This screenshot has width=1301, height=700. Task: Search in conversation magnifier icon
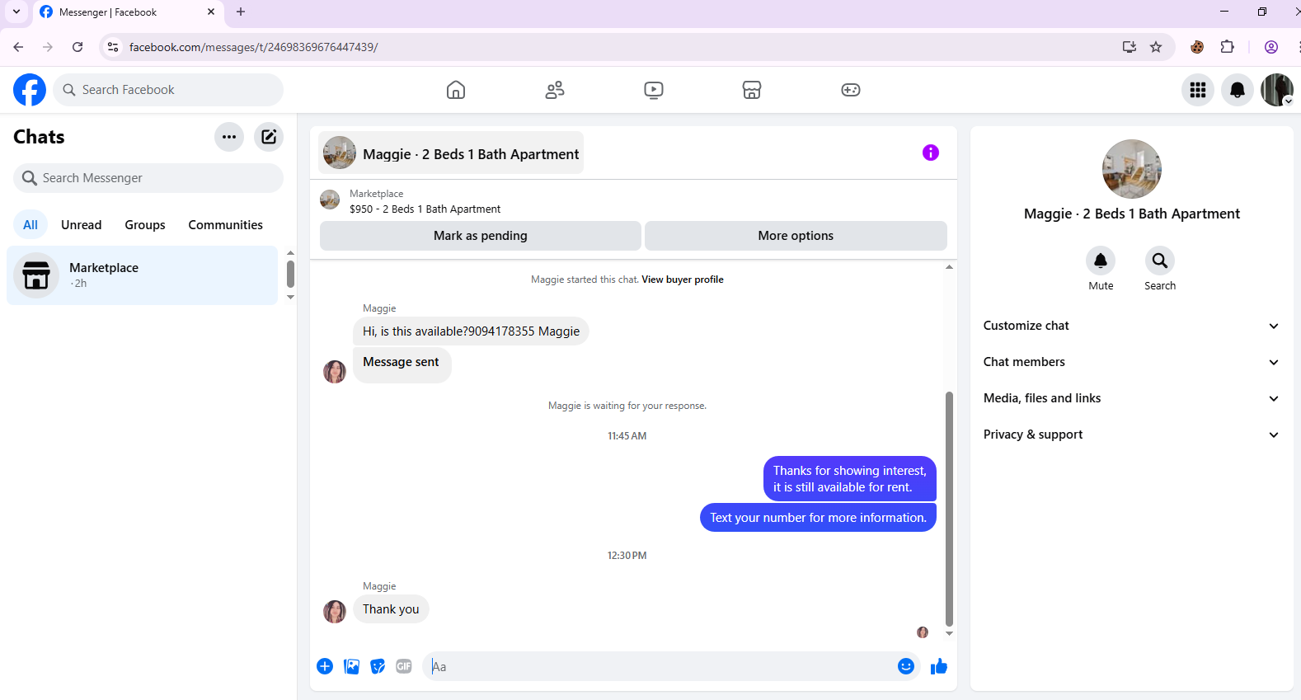[x=1160, y=261]
